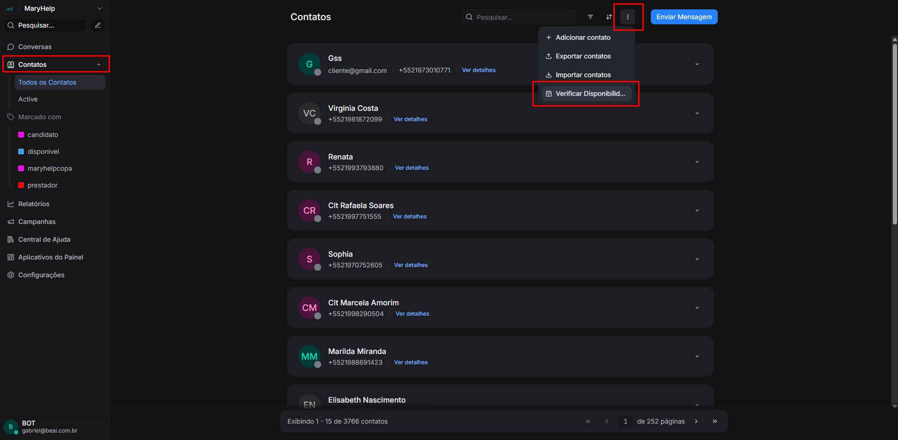The width and height of the screenshot is (898, 440).
Task: Open the three-dot more options menu
Action: click(x=627, y=17)
